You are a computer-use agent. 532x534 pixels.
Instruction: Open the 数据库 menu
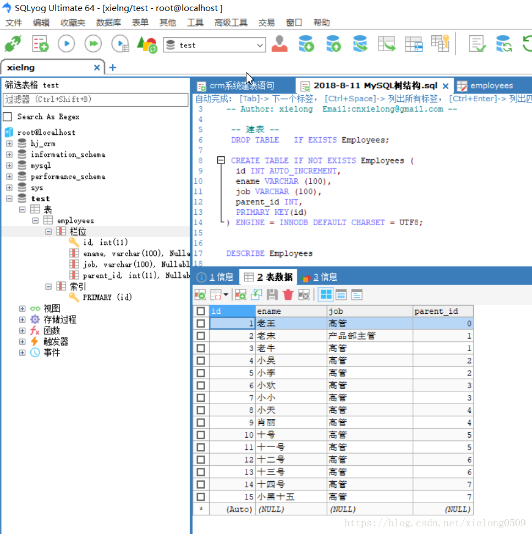click(108, 23)
